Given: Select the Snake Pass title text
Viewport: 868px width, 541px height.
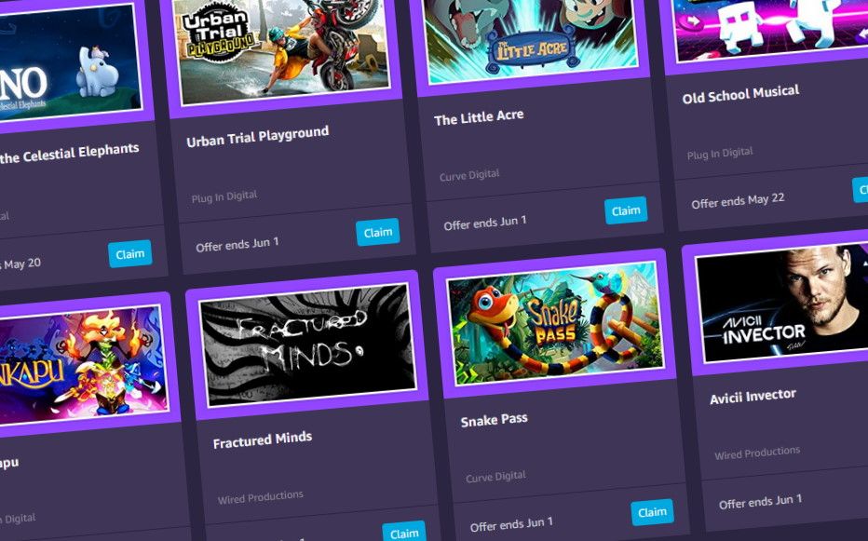Looking at the screenshot, I should click(x=494, y=419).
